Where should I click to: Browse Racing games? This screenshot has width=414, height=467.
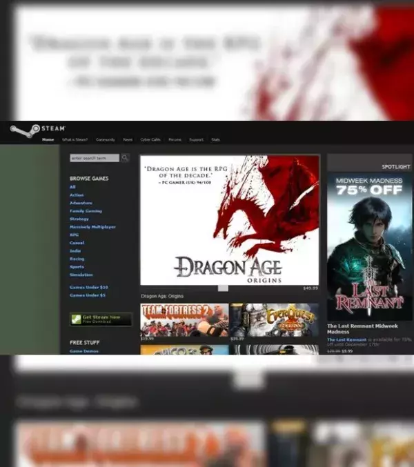point(77,259)
